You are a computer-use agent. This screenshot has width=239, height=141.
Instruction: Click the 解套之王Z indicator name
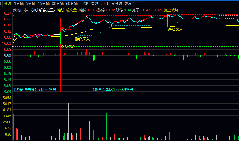48,10
